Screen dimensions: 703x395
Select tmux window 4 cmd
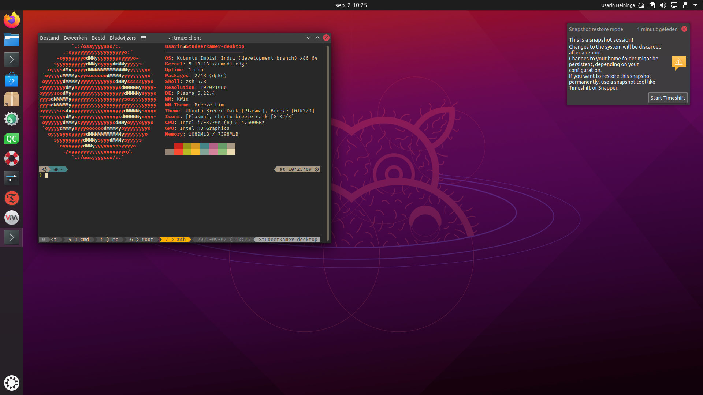(79, 240)
